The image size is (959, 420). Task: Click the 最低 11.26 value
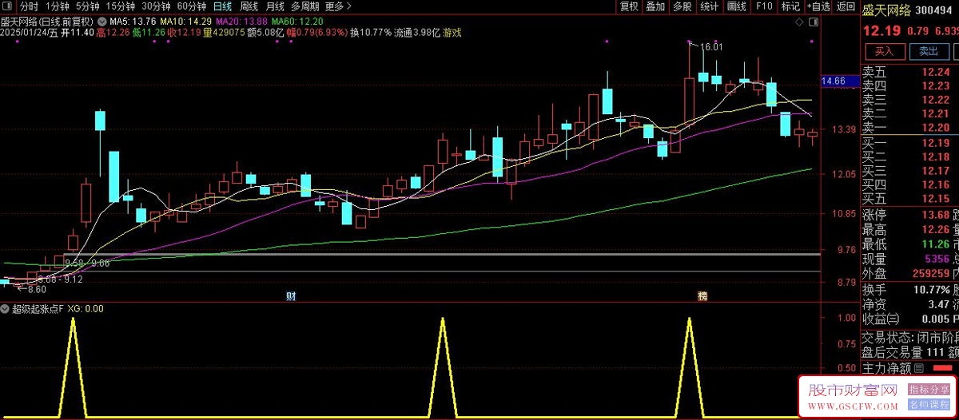point(934,244)
